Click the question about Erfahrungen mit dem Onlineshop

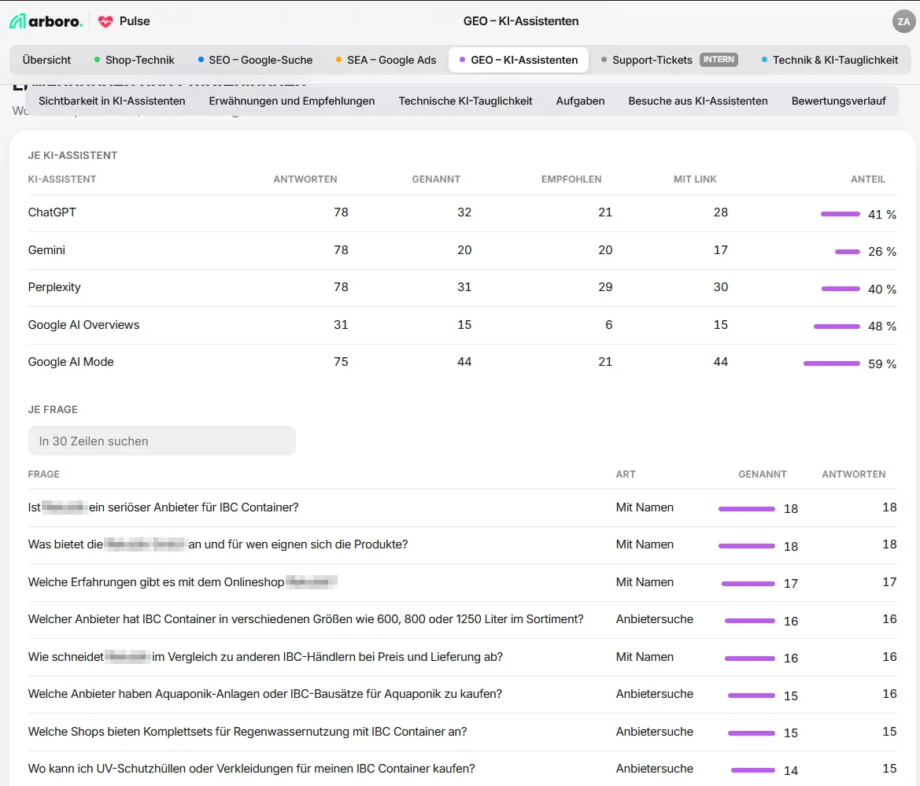tap(183, 582)
